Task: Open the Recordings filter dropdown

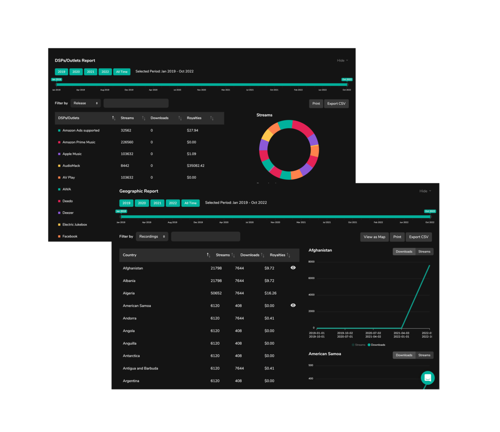Action: [152, 236]
